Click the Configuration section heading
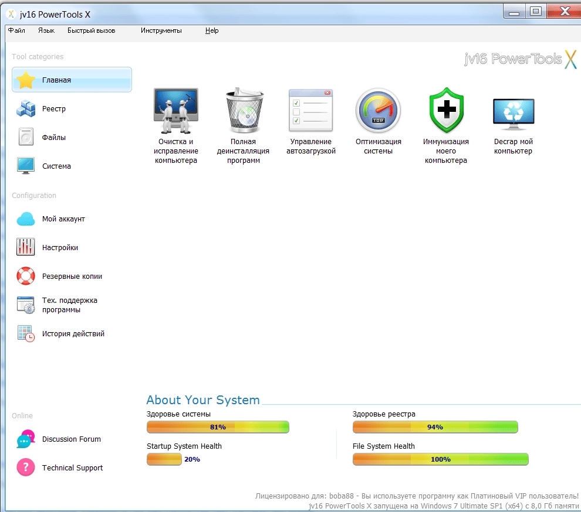 34,195
